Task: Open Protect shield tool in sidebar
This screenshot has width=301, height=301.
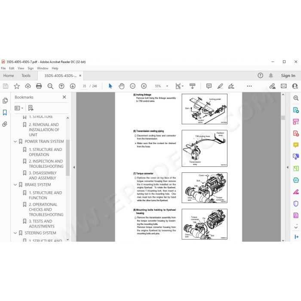Action: pos(296,203)
